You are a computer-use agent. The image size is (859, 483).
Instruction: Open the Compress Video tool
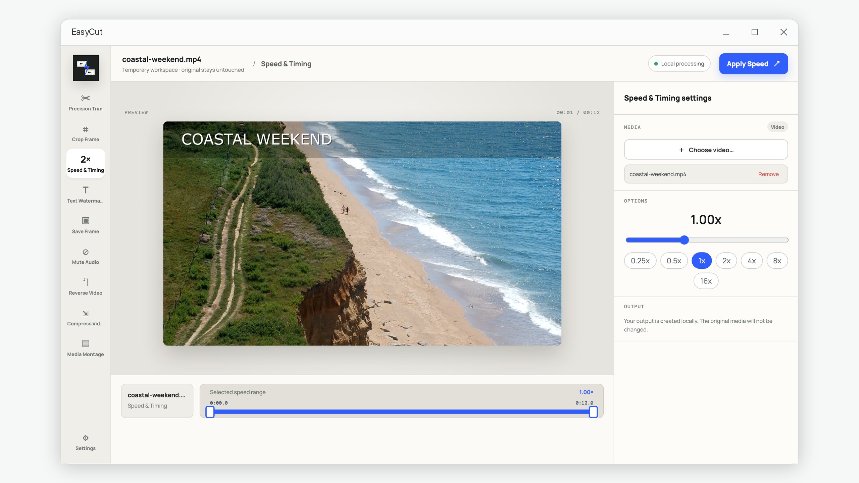pos(85,318)
